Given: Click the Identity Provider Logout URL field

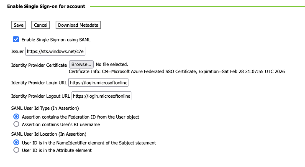Looking at the screenshot, I should [x=101, y=96].
